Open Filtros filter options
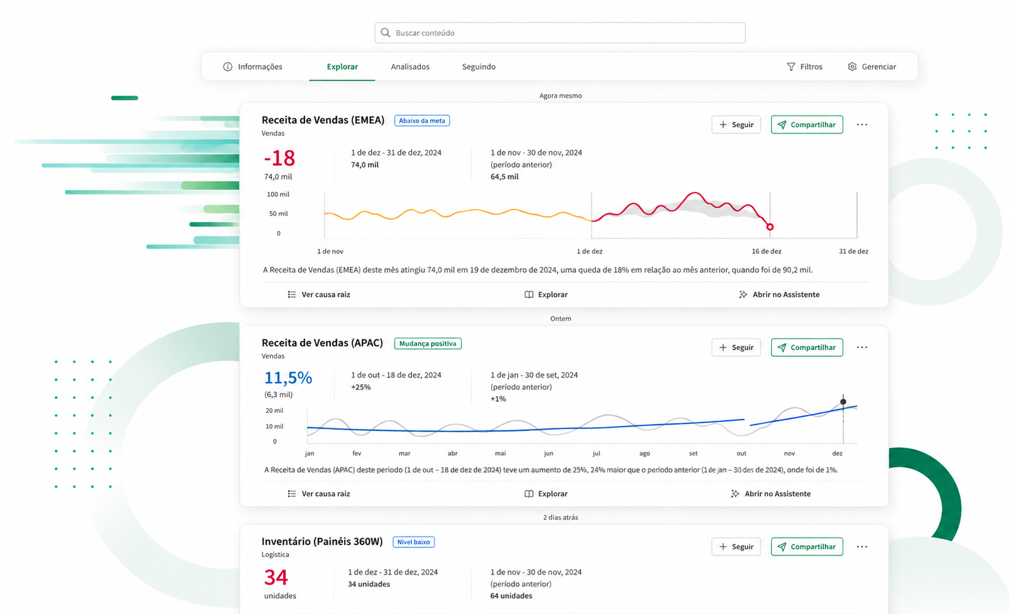 (804, 66)
